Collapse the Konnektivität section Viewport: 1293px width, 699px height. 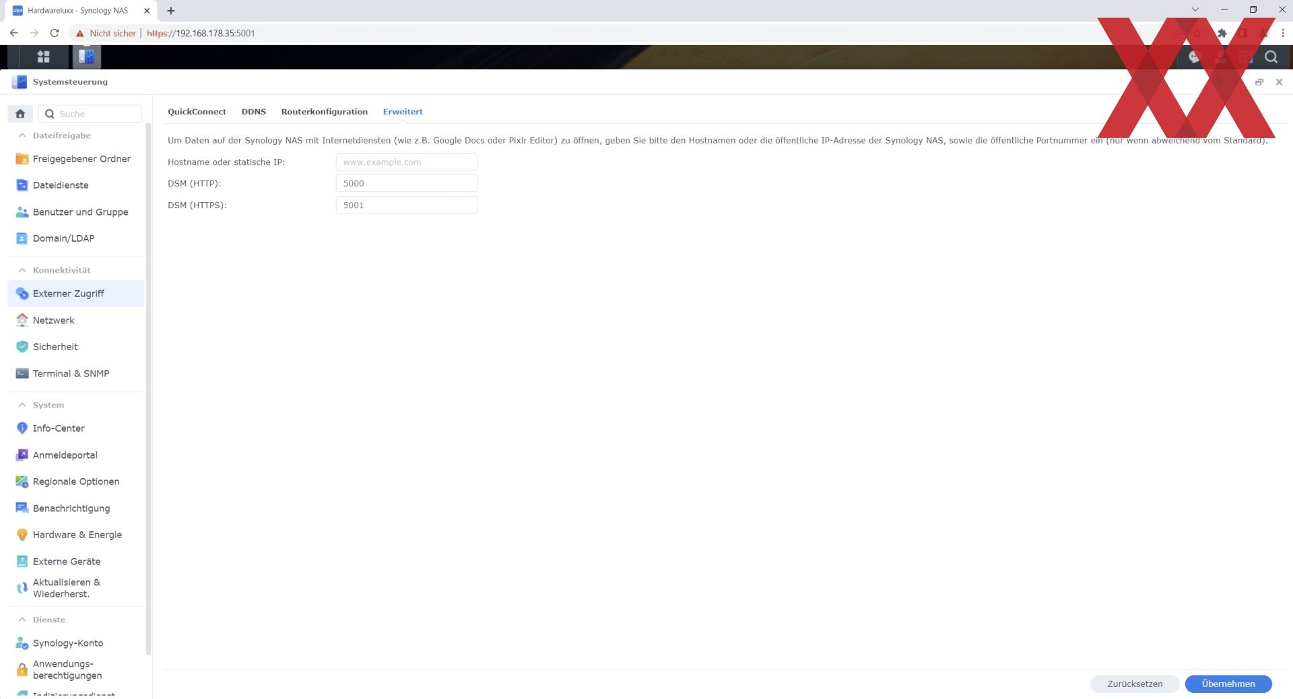[22, 270]
